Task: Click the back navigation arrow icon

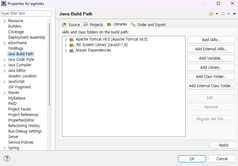Action: click(211, 14)
